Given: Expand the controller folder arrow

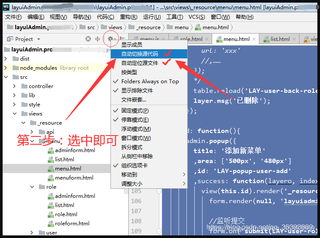Looking at the screenshot, I should pos(14,86).
